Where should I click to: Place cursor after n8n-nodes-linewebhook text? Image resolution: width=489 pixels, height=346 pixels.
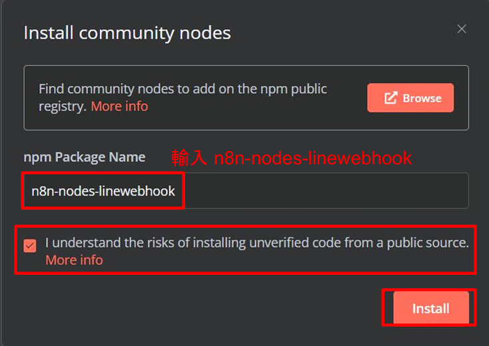click(x=176, y=191)
